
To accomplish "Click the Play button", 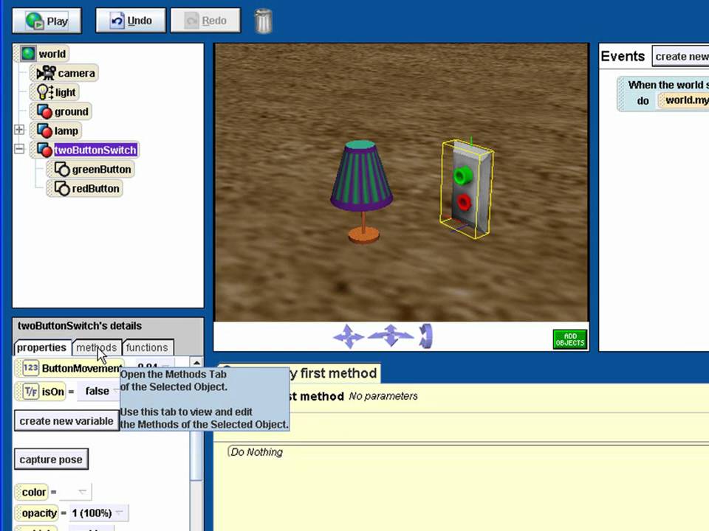I will click(47, 21).
